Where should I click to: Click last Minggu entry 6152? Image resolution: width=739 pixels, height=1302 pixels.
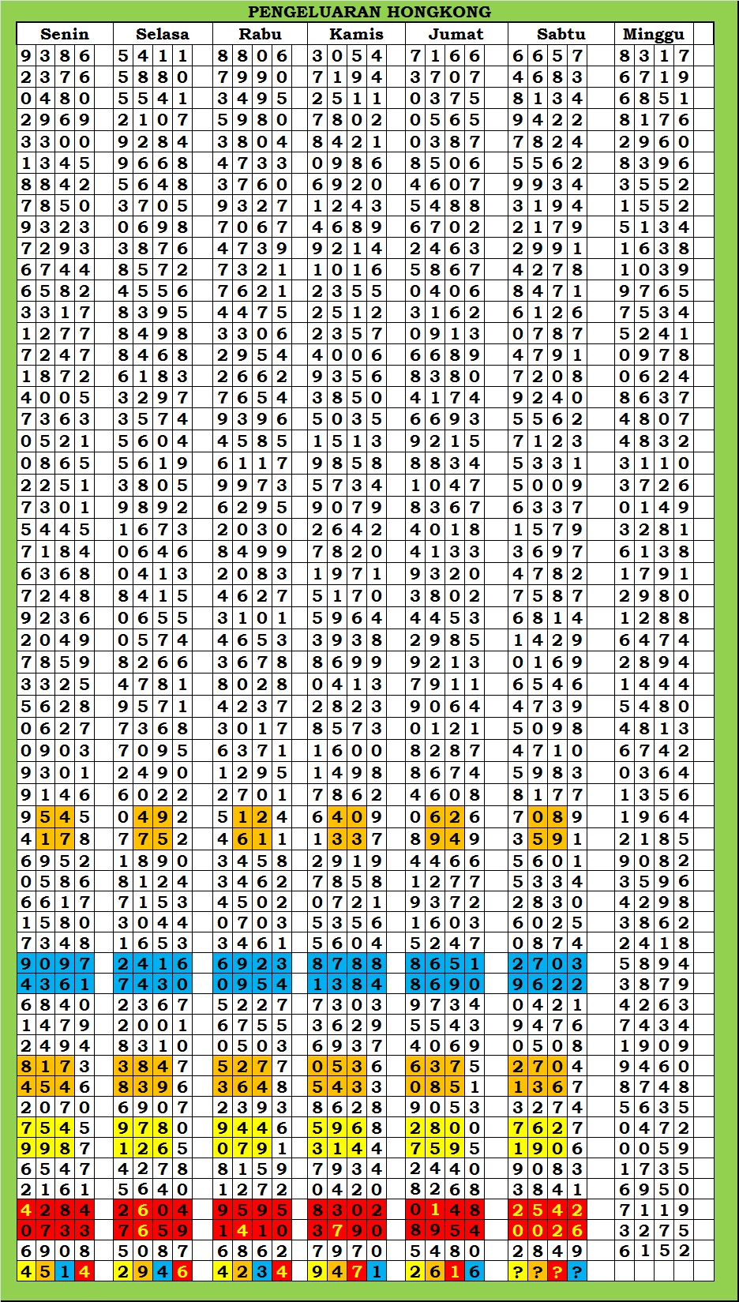(655, 1251)
